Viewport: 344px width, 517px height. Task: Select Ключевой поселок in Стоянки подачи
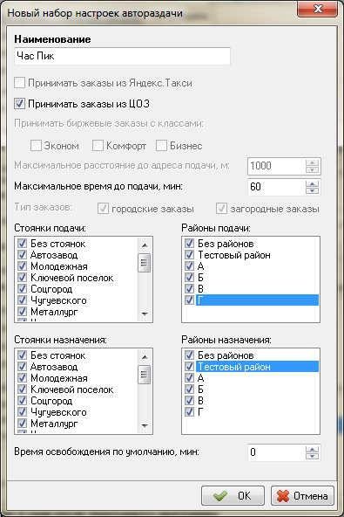click(x=71, y=278)
